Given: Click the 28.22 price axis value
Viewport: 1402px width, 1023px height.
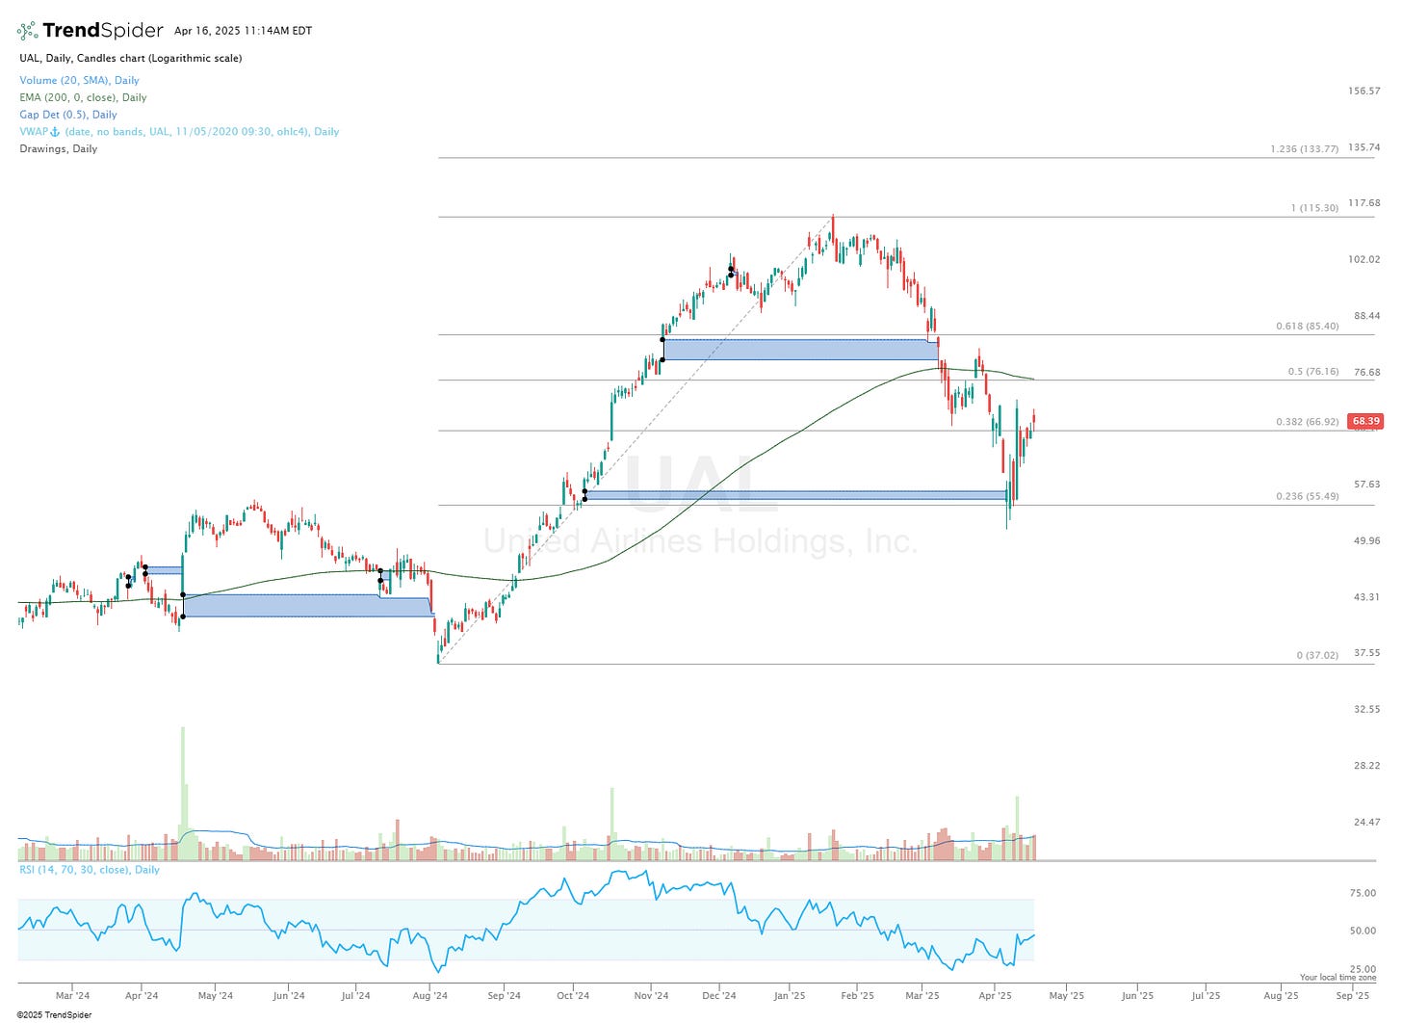Looking at the screenshot, I should tap(1366, 766).
